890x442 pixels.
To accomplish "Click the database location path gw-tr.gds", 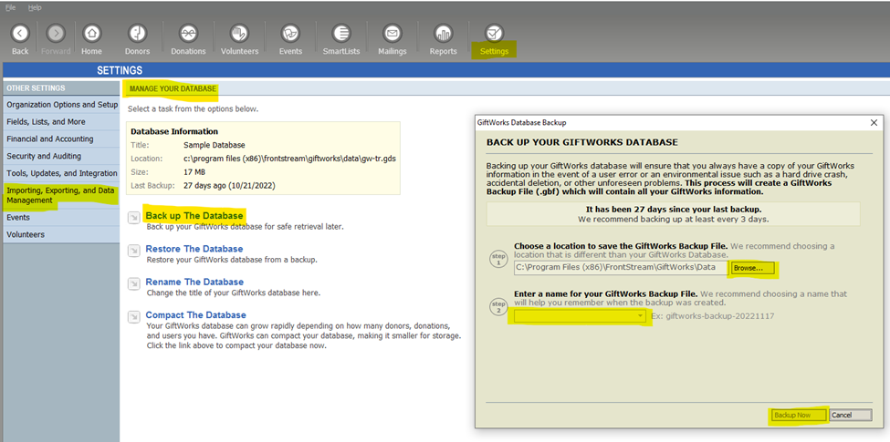I will [289, 159].
